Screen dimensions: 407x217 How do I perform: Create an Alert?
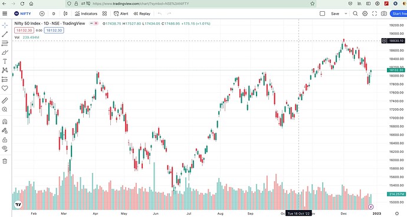[121, 14]
